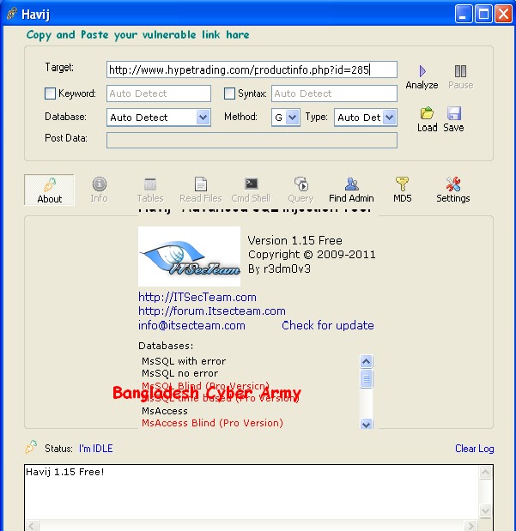The width and height of the screenshot is (516, 531).
Task: Click the databases list scrollbar thumb
Action: [366, 379]
